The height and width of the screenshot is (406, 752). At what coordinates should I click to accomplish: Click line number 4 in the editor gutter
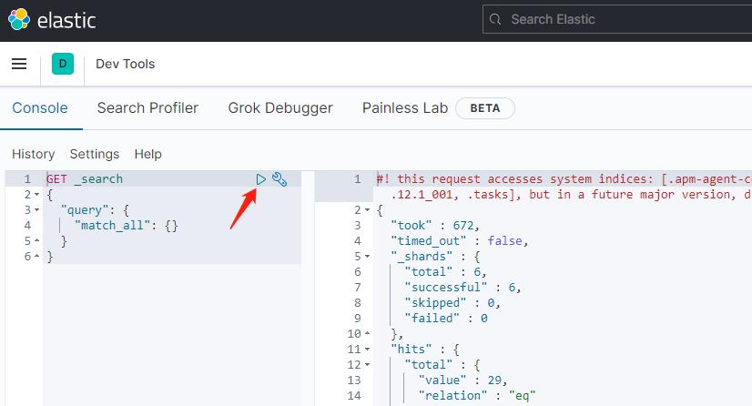click(28, 225)
